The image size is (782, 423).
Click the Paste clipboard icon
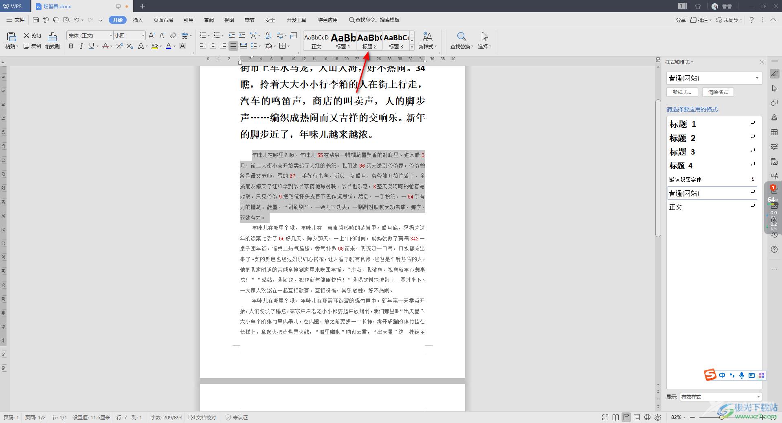11,37
